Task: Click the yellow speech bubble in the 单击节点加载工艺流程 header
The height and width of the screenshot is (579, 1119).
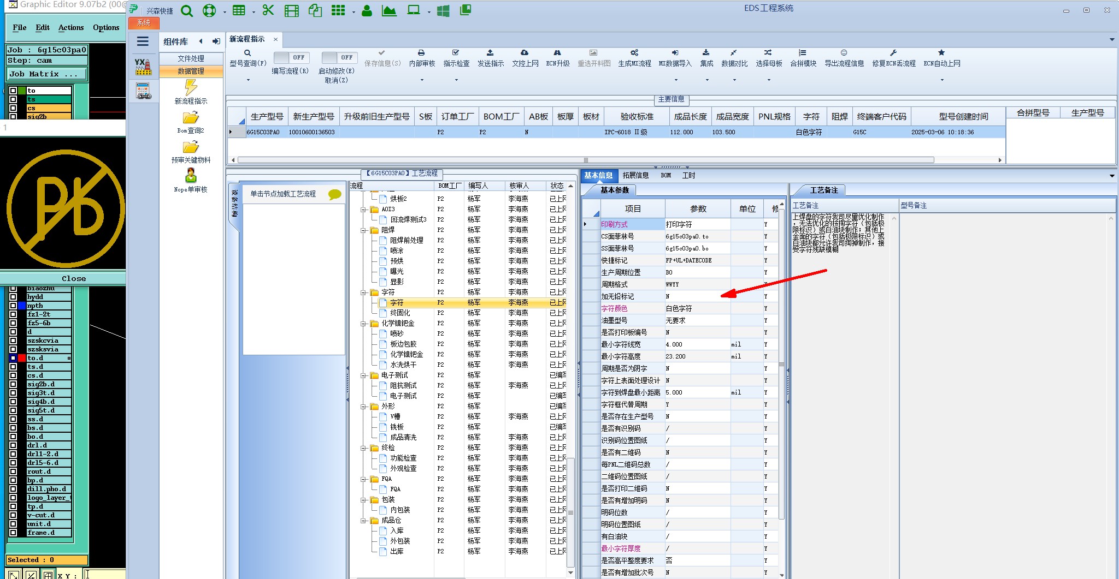Action: [335, 194]
